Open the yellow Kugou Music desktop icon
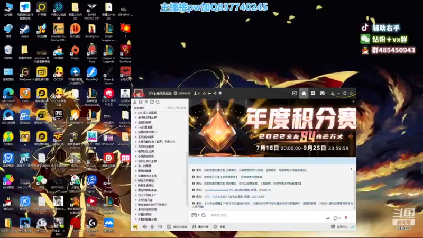 pos(8,225)
